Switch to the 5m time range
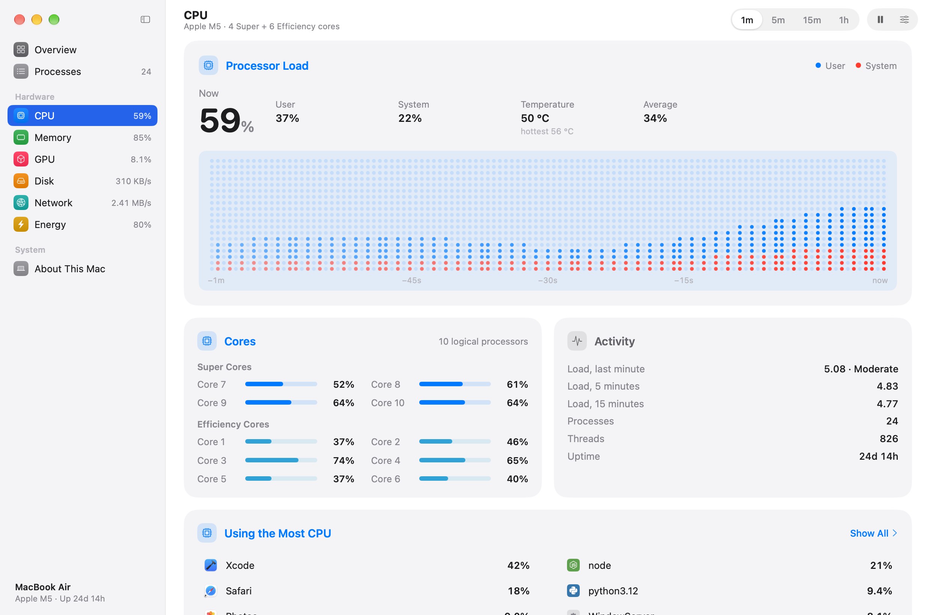Screen dimensions: 930x615 coord(778,19)
